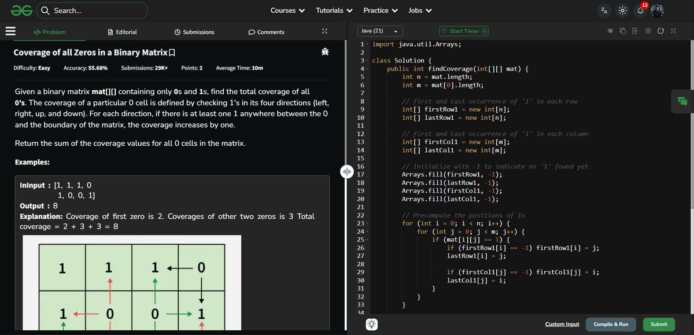Expand the problem panel to fullscreen
This screenshot has height=335, width=694.
point(324,31)
